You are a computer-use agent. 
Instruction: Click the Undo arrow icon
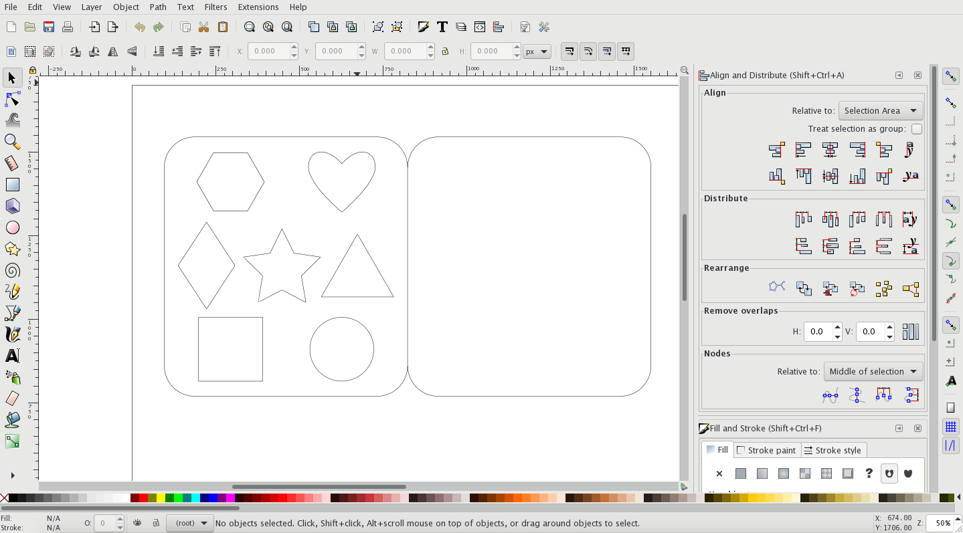[139, 27]
